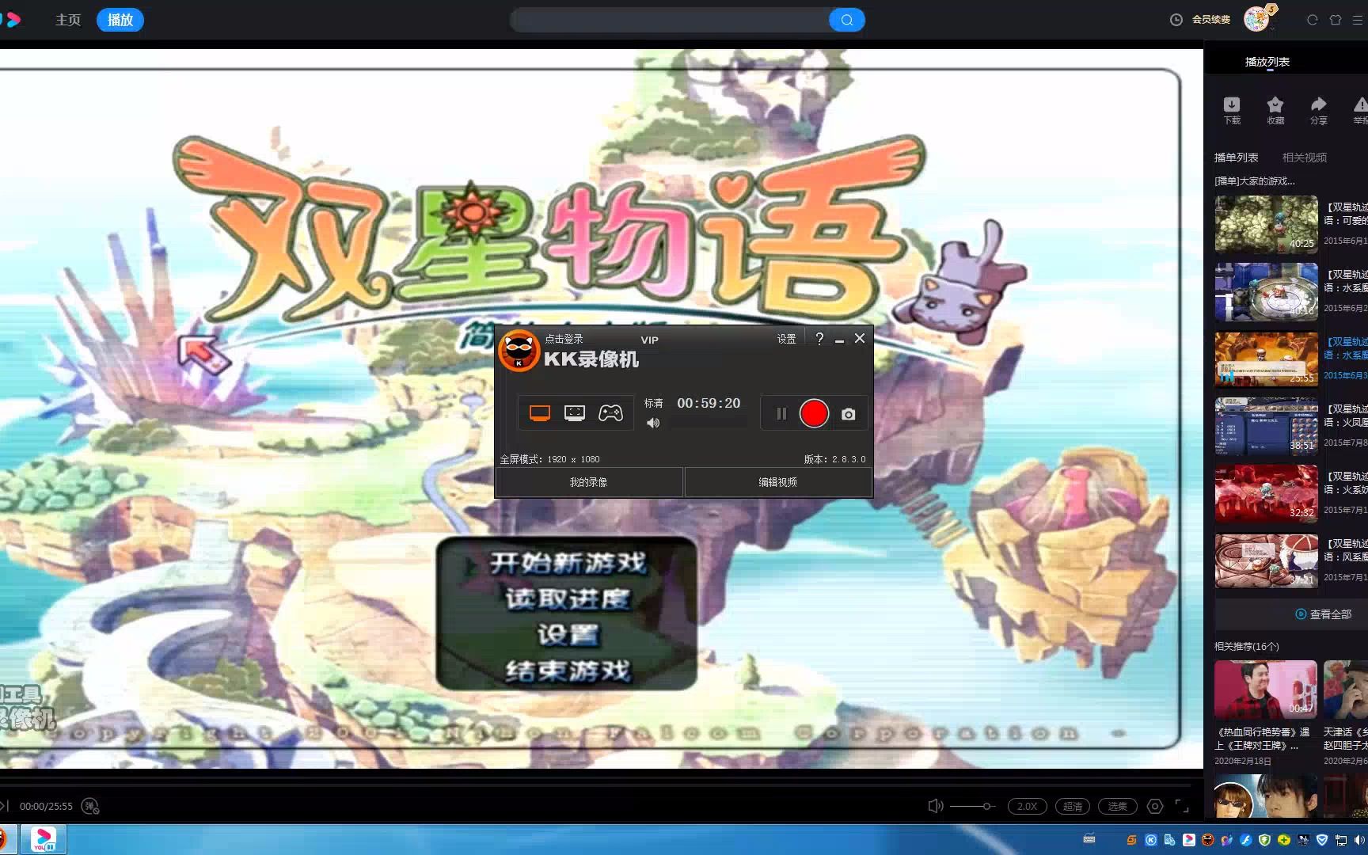Take a screenshot with the camera icon
Image resolution: width=1368 pixels, height=855 pixels.
coord(848,414)
